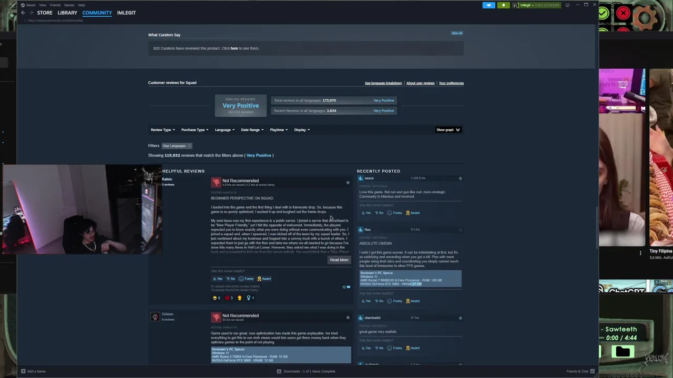Open the Display options dropdown

point(302,130)
